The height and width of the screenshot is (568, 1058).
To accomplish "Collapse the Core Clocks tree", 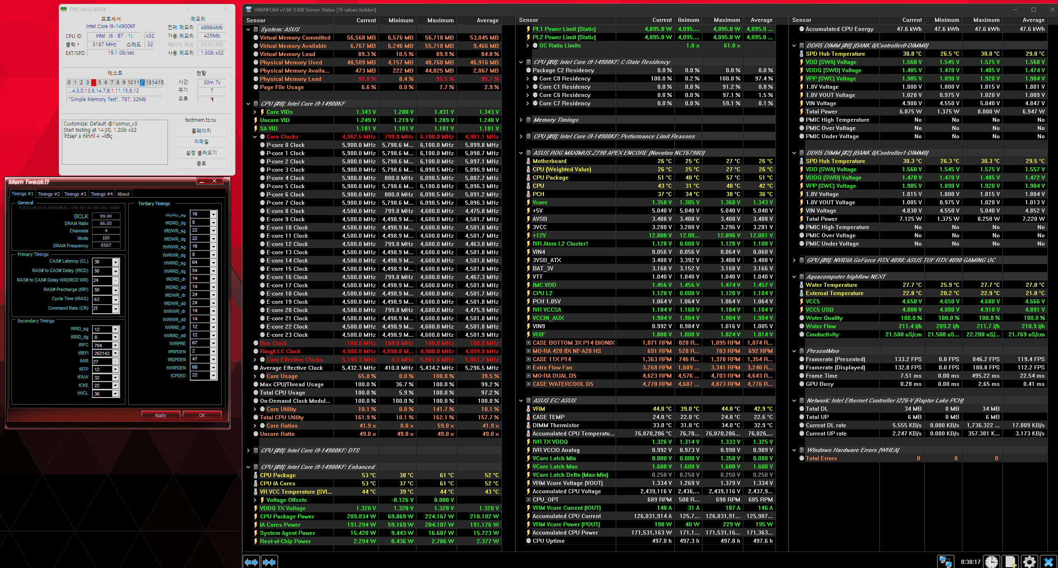I will tap(255, 137).
